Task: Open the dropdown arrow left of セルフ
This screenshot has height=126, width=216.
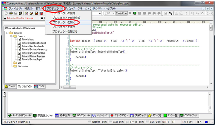Action: pyautogui.click(x=100, y=13)
